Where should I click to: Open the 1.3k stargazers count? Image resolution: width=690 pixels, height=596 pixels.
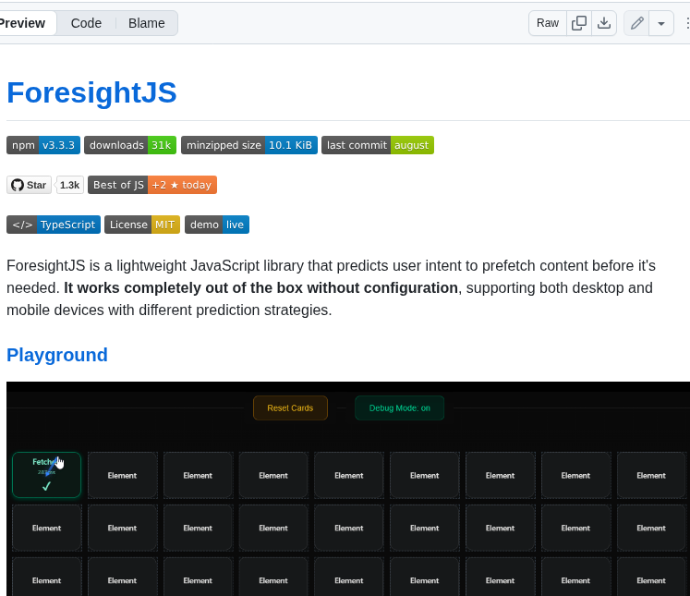click(69, 185)
